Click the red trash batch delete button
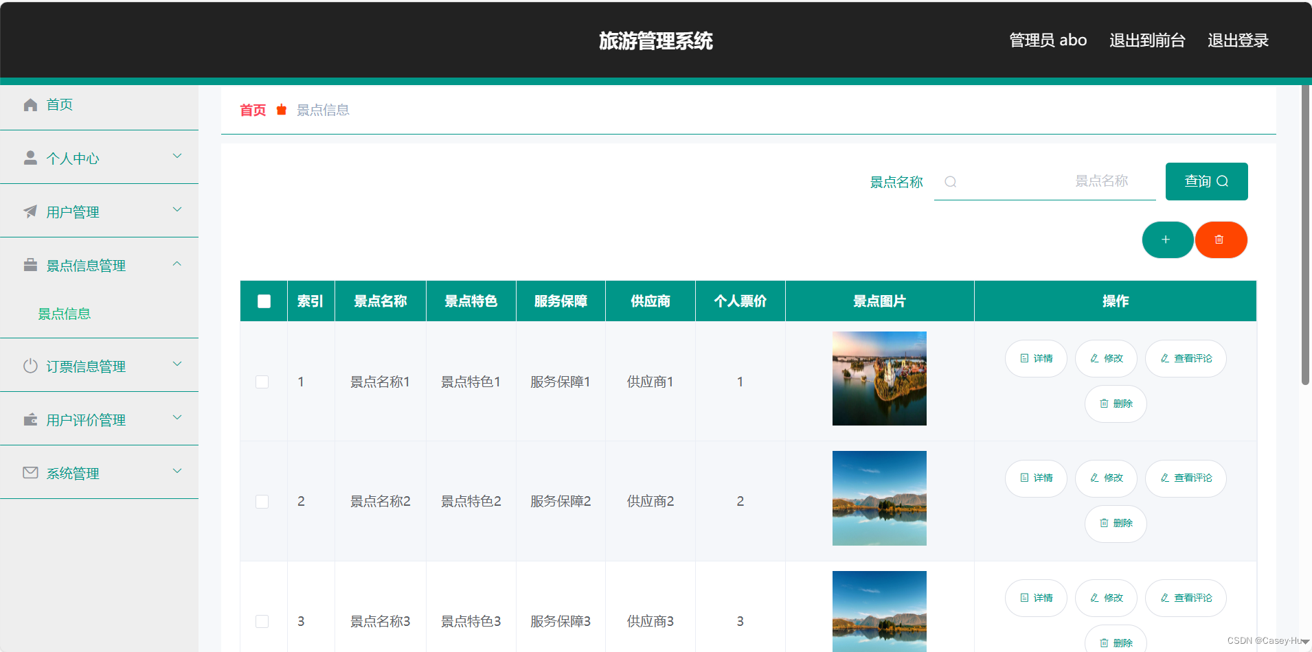 (1221, 240)
